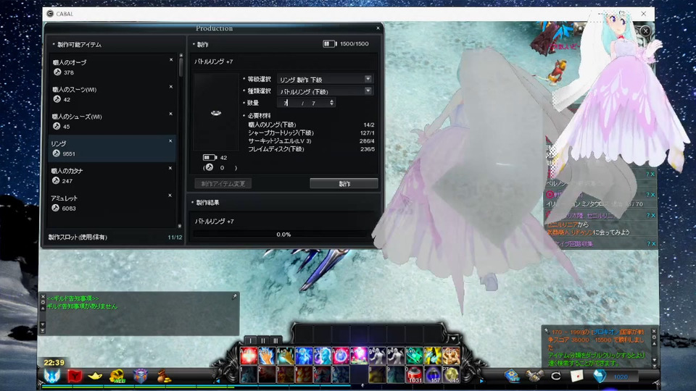Open the blue winged emblem menu icon
The height and width of the screenshot is (391, 696).
coord(52,377)
